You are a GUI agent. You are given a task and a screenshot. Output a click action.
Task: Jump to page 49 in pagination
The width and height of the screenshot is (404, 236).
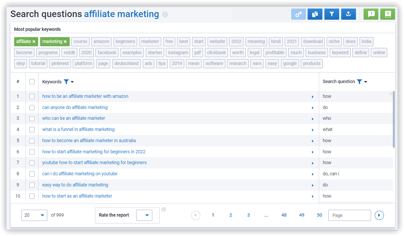pos(302,215)
